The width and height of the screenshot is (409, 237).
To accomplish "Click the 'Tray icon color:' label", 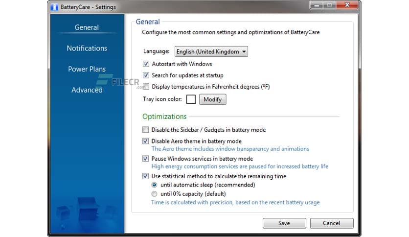I will (x=162, y=99).
